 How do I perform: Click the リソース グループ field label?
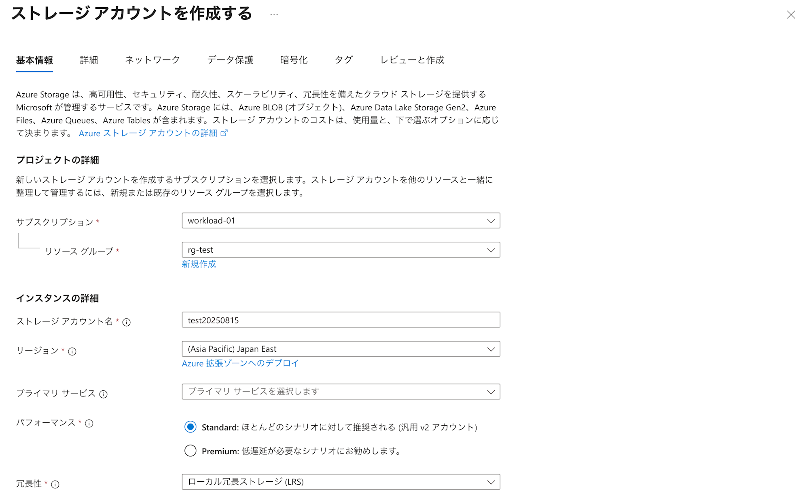(x=79, y=251)
